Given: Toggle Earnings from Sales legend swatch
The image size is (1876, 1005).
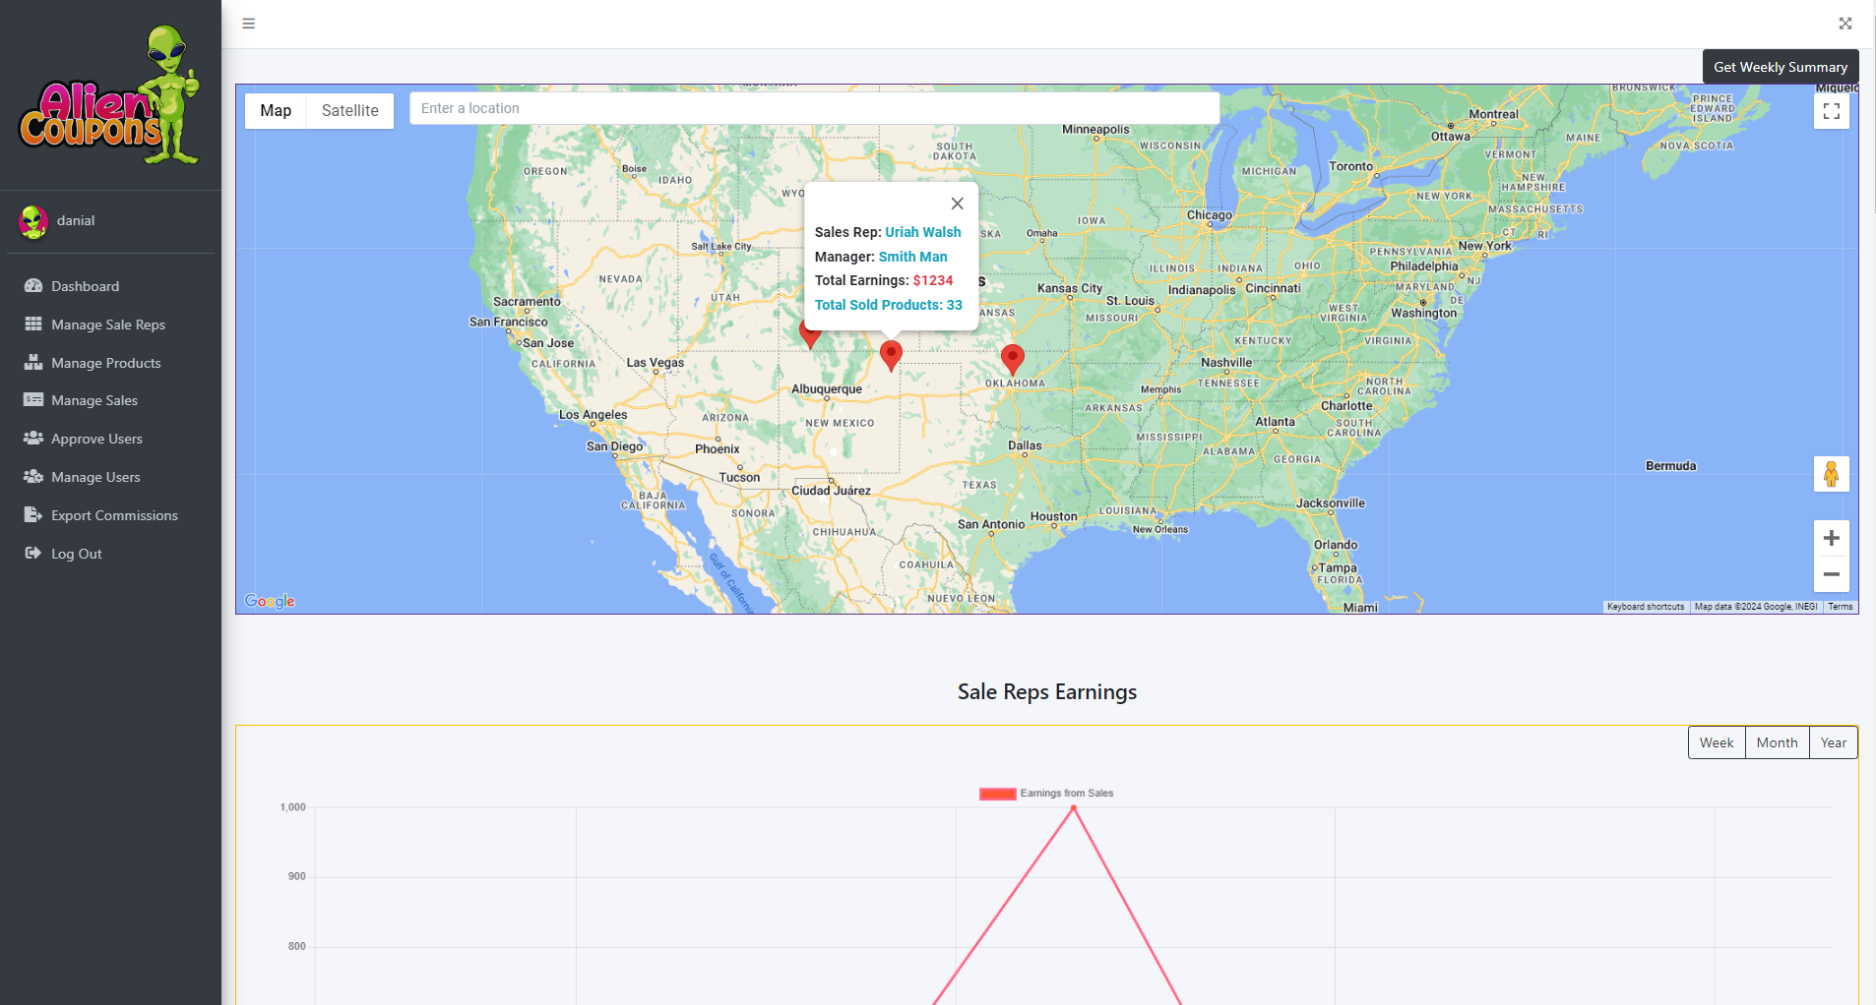Looking at the screenshot, I should (x=997, y=794).
